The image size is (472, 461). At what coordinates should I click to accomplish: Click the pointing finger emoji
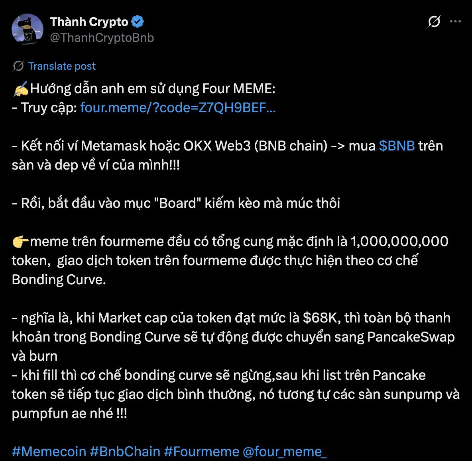[20, 241]
